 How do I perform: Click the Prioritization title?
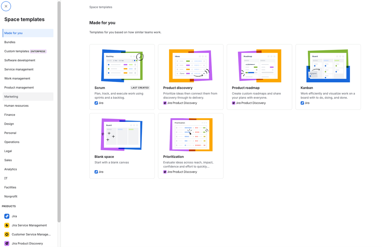pos(174,157)
